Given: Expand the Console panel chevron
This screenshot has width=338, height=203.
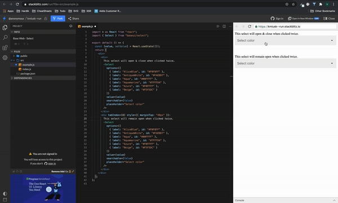Looking at the screenshot, I should click(334, 200).
